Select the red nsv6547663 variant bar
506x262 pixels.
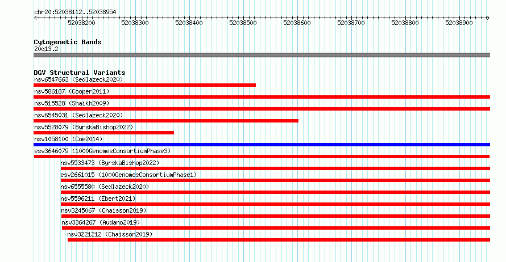[x=144, y=85]
